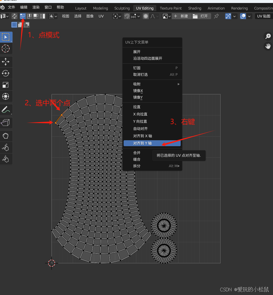This screenshot has width=273, height=295.
Task: Select the 2D Cursor tool
Action: coord(6,49)
